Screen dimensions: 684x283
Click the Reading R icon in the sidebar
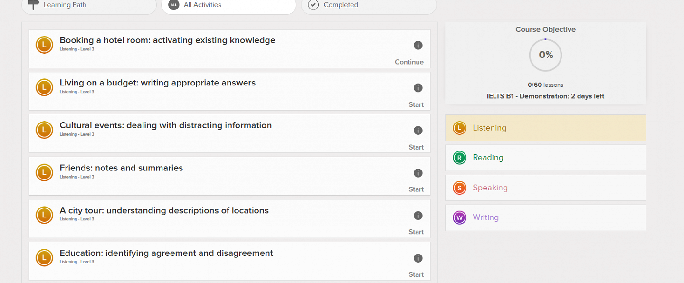[459, 157]
